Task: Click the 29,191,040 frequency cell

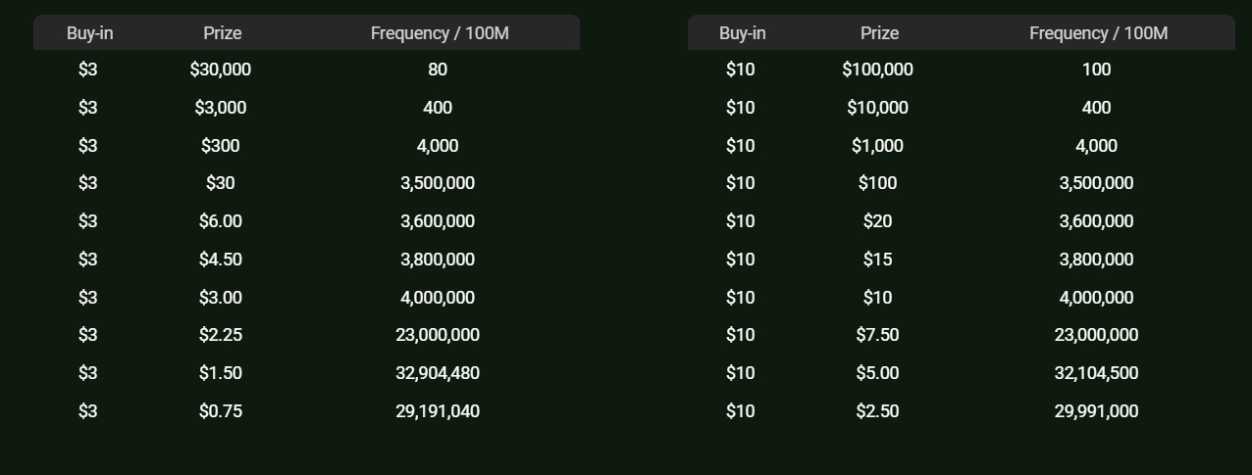Action: tap(438, 411)
